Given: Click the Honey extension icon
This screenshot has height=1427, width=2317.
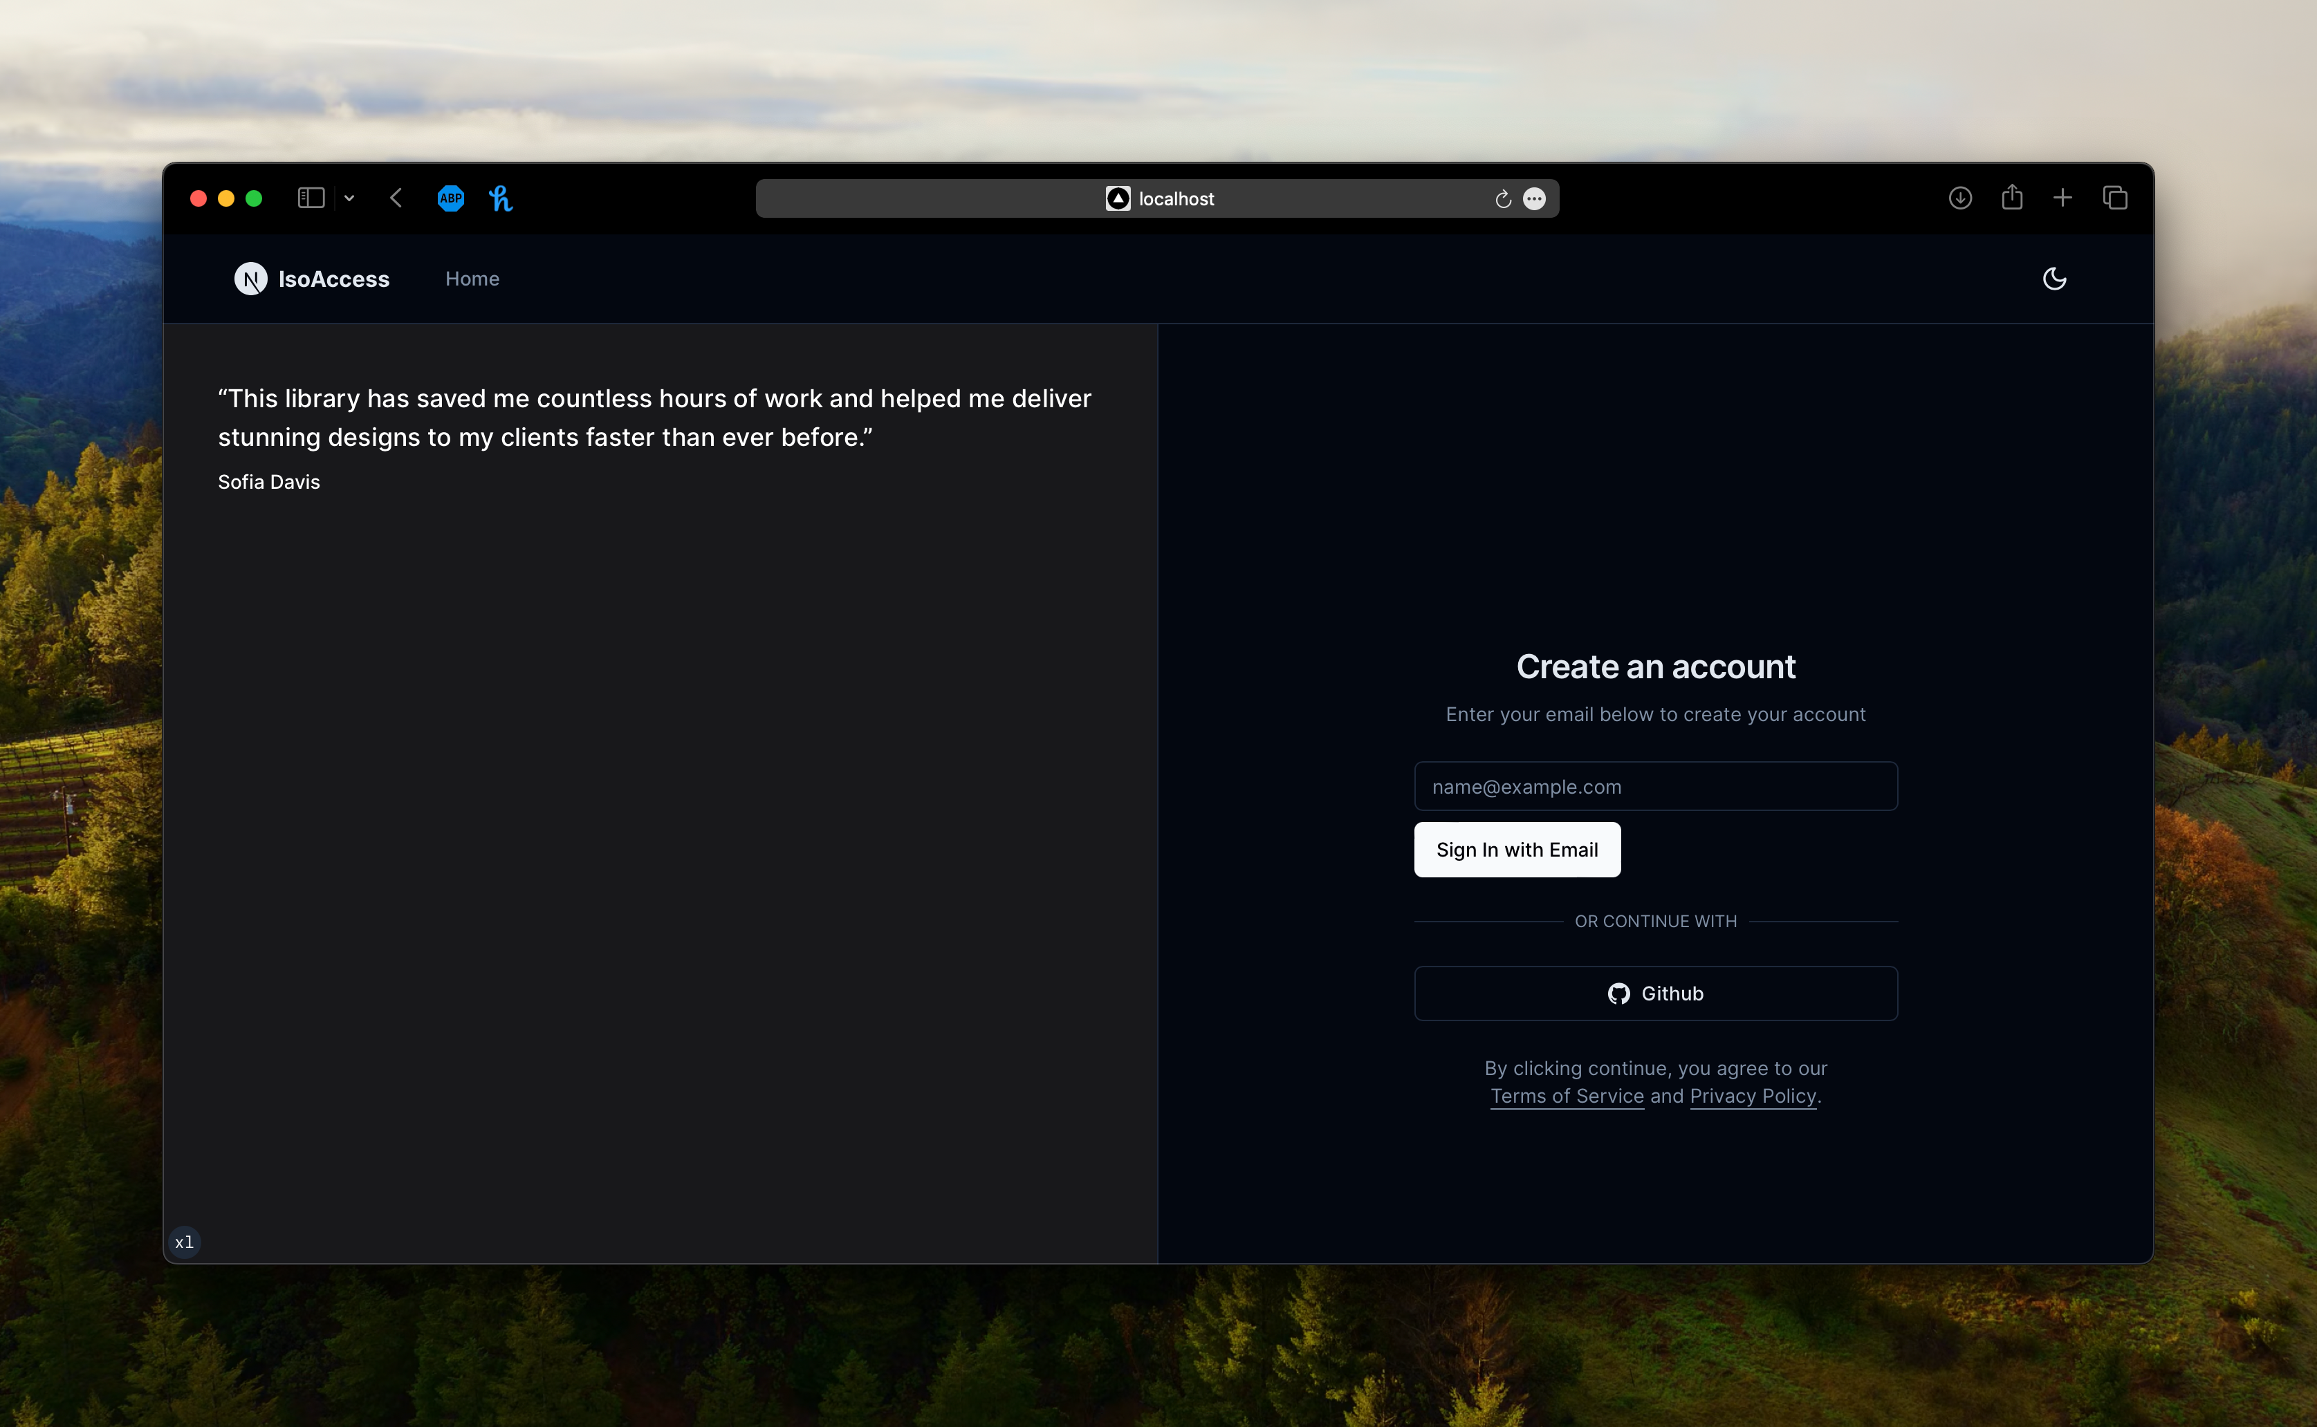Looking at the screenshot, I should 501,198.
